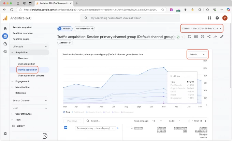Open the report status check dropdown

coord(180,37)
